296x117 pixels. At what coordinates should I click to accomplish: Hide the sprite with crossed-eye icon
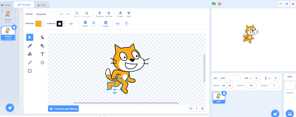230,85
